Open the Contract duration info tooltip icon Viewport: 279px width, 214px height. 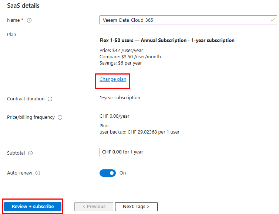click(x=50, y=99)
